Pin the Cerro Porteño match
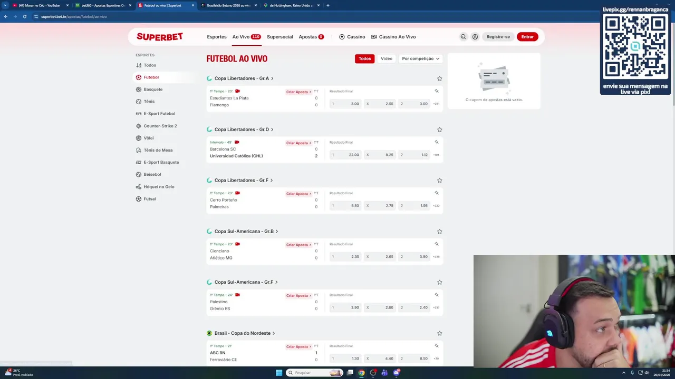 click(437, 193)
